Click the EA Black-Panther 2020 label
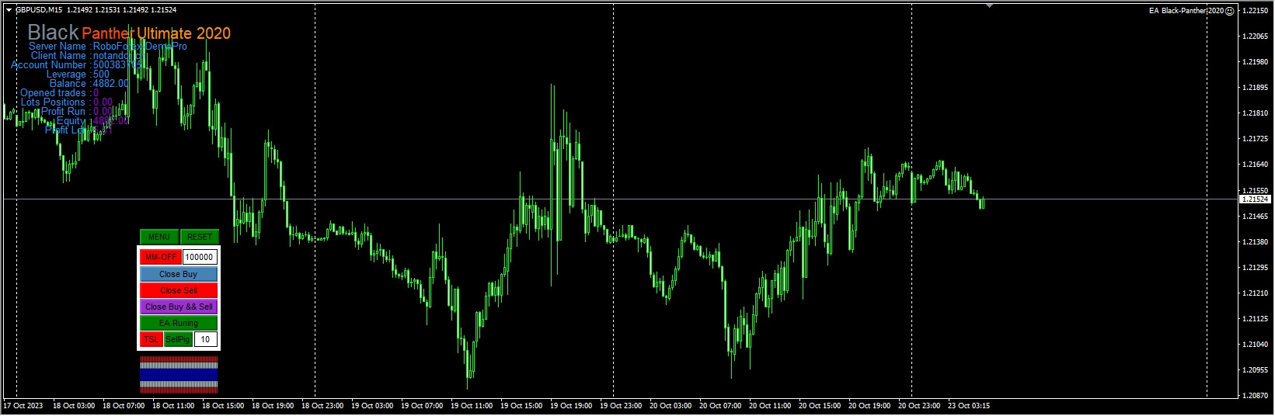Viewport: 1275px width, 416px height. (x=1186, y=11)
